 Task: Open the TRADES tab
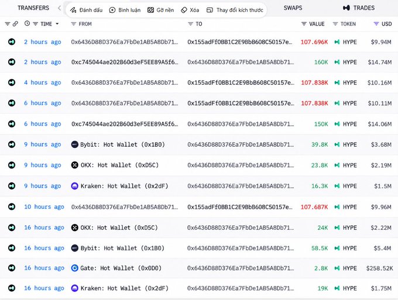pos(359,8)
